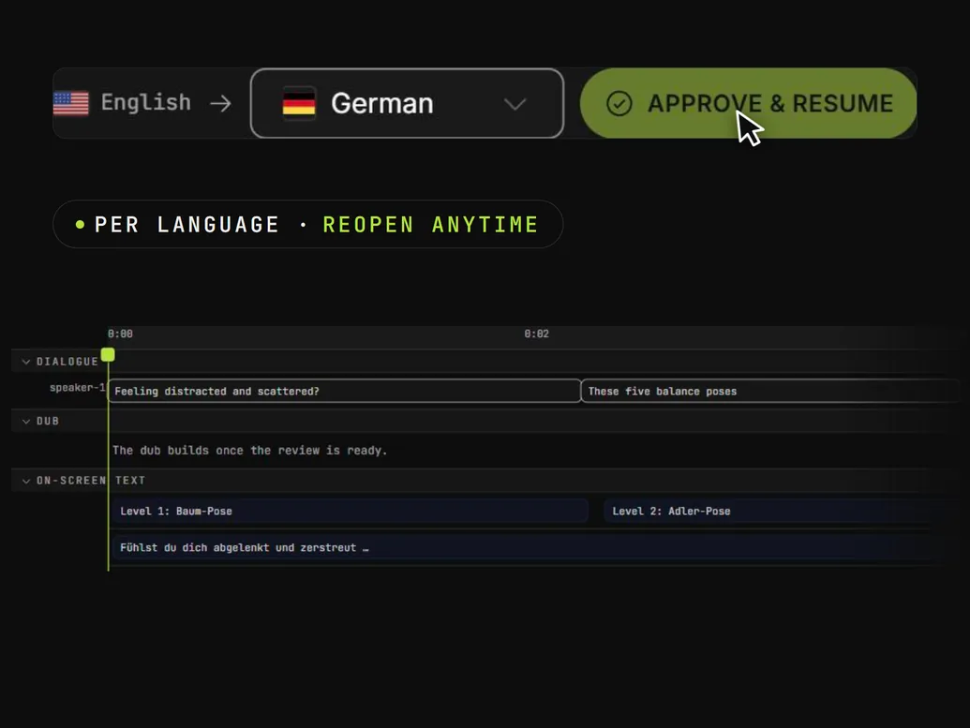
Task: Click the 0:00 timestamp on the ruler
Action: (120, 334)
